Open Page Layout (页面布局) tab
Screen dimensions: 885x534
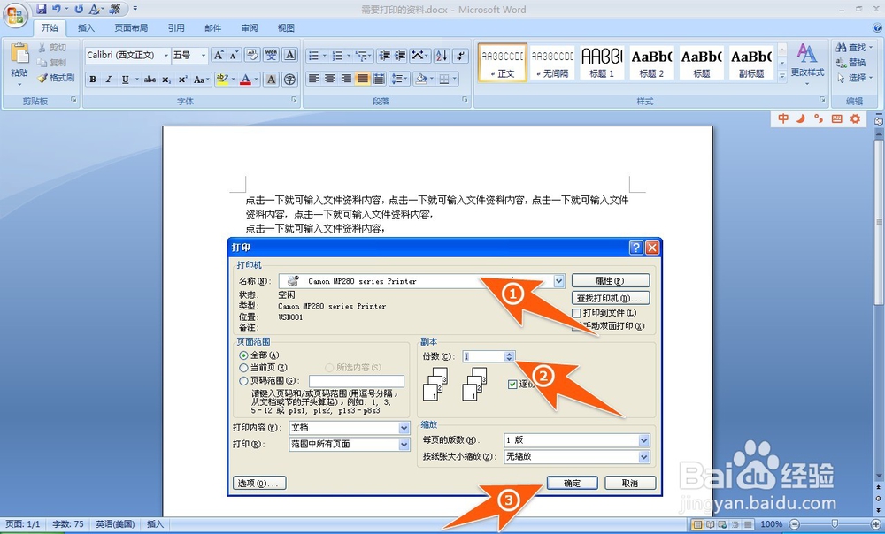click(x=131, y=27)
